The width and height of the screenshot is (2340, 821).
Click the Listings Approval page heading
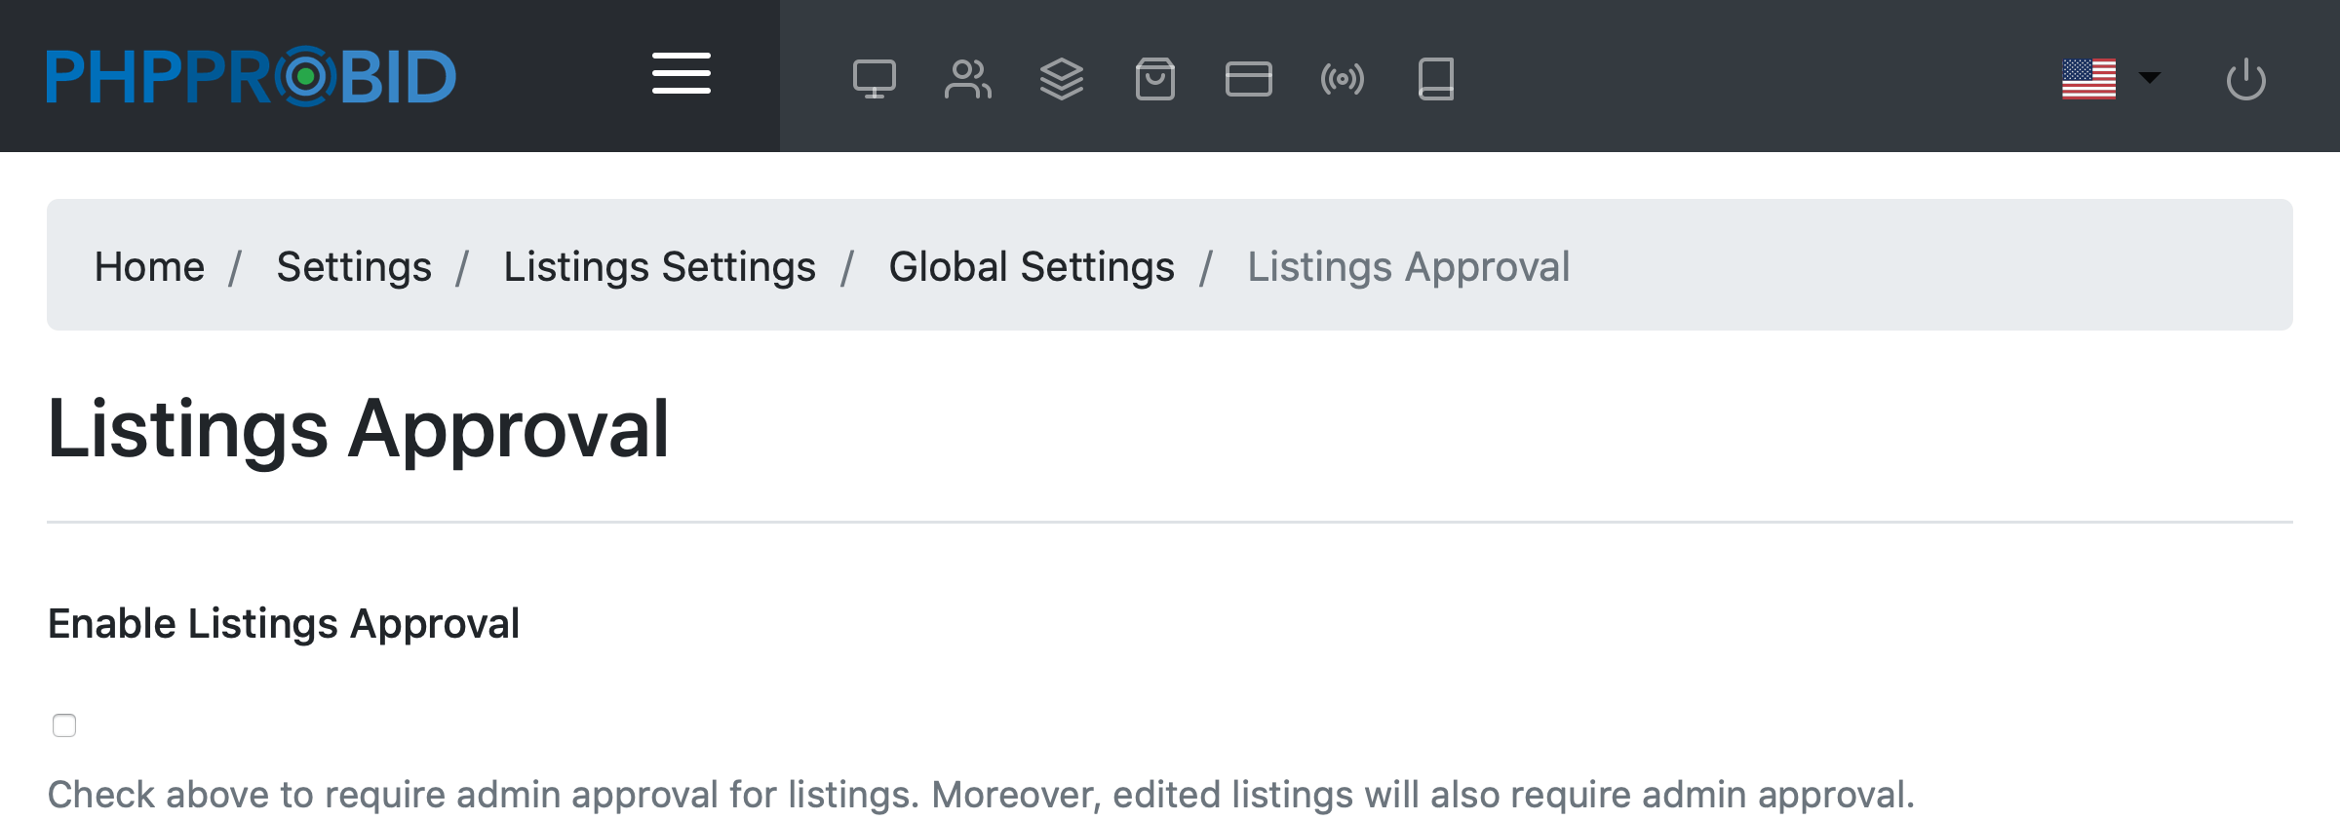[358, 429]
